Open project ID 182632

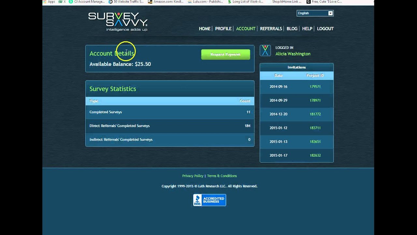pyautogui.click(x=315, y=155)
